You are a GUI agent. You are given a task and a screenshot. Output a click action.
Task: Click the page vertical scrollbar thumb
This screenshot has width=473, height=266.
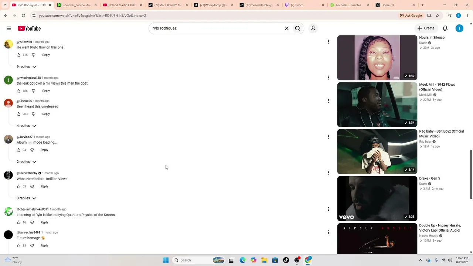471,175
